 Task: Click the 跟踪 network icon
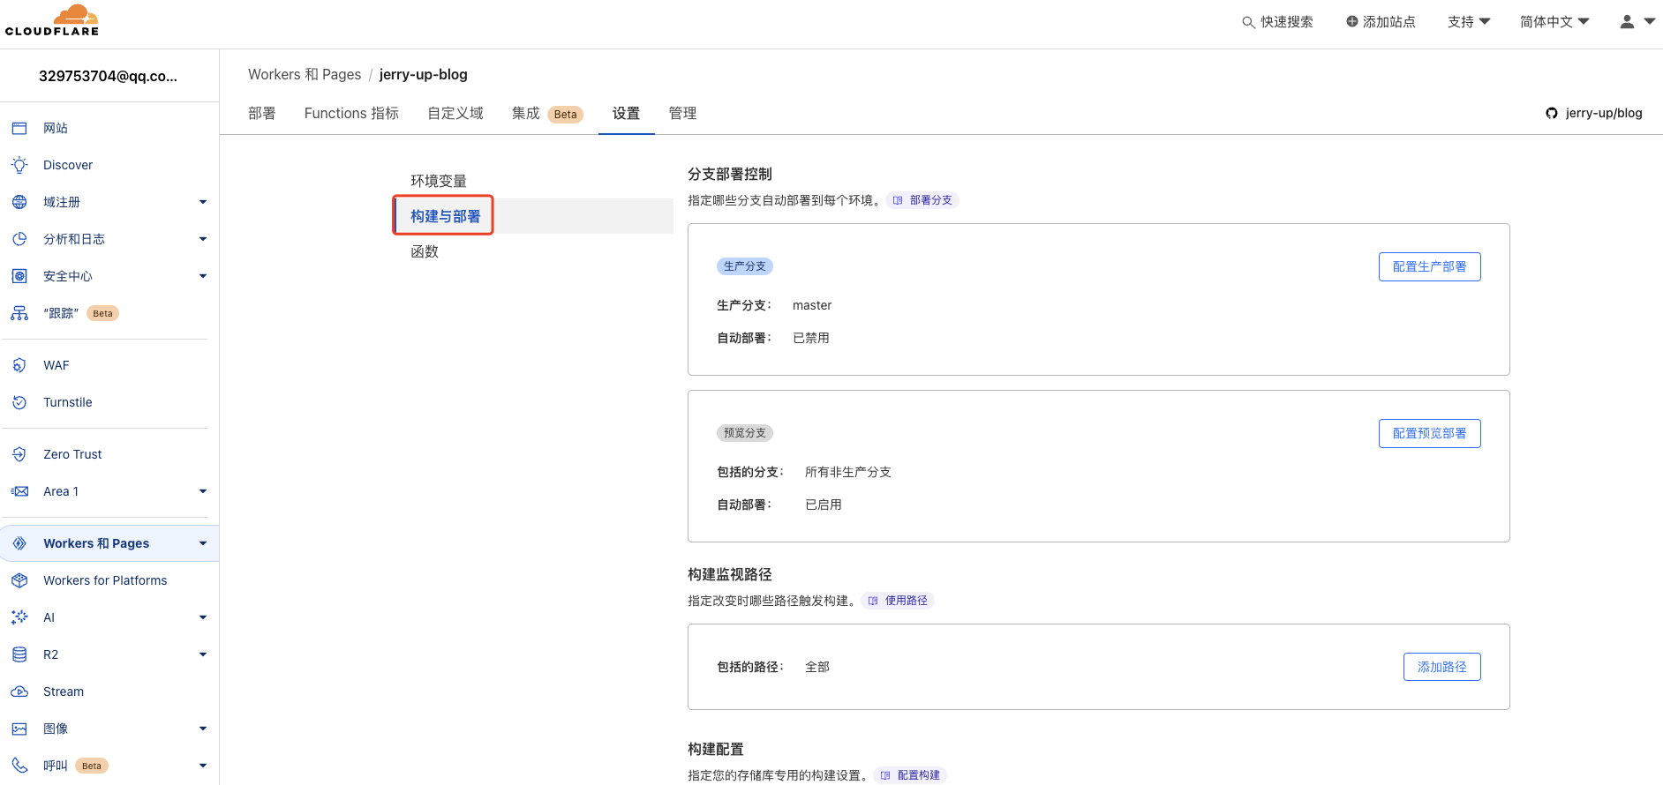point(19,313)
